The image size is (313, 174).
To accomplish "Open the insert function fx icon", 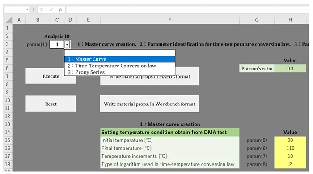I will click(60, 10).
